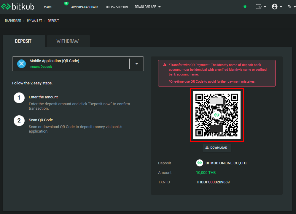Click the DEPOSIT breadcrumb
The height and width of the screenshot is (214, 296).
coord(53,21)
